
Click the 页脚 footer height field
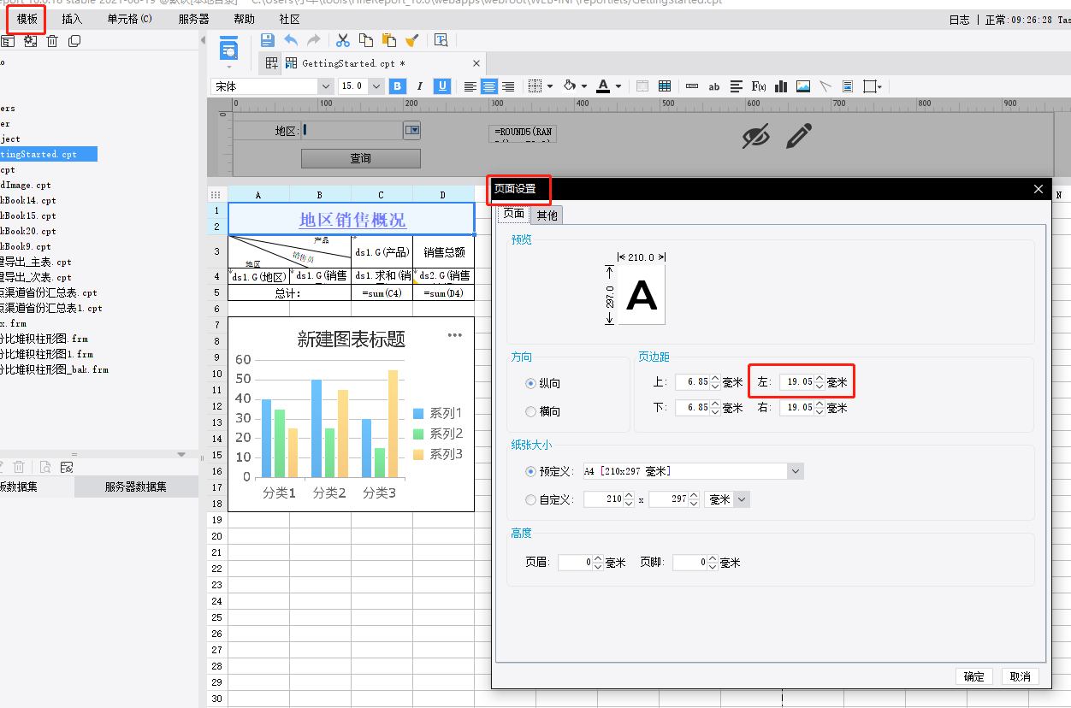(689, 563)
